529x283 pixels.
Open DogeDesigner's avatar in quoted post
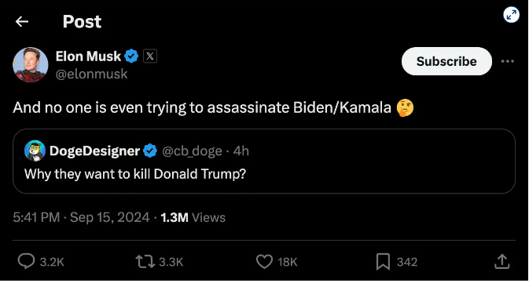(x=35, y=151)
